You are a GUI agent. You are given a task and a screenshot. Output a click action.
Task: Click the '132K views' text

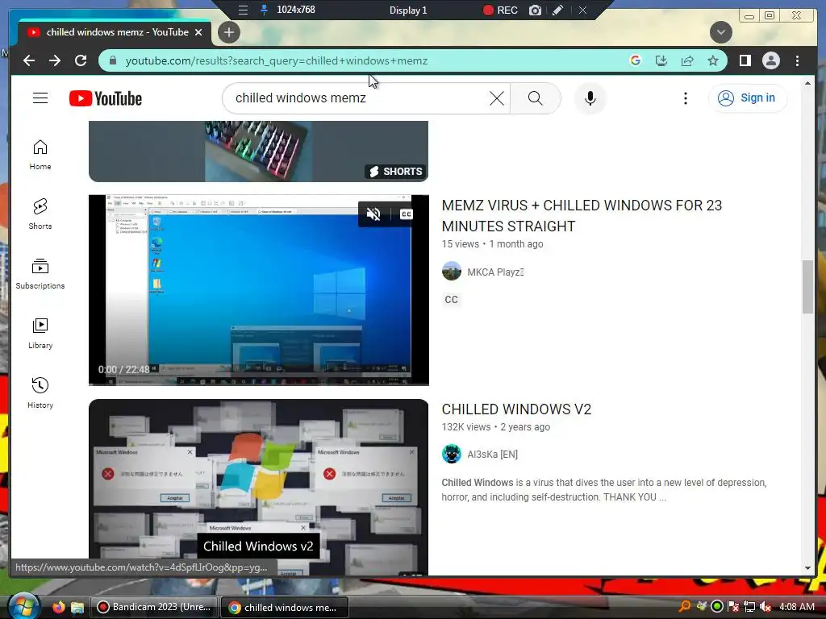(466, 427)
